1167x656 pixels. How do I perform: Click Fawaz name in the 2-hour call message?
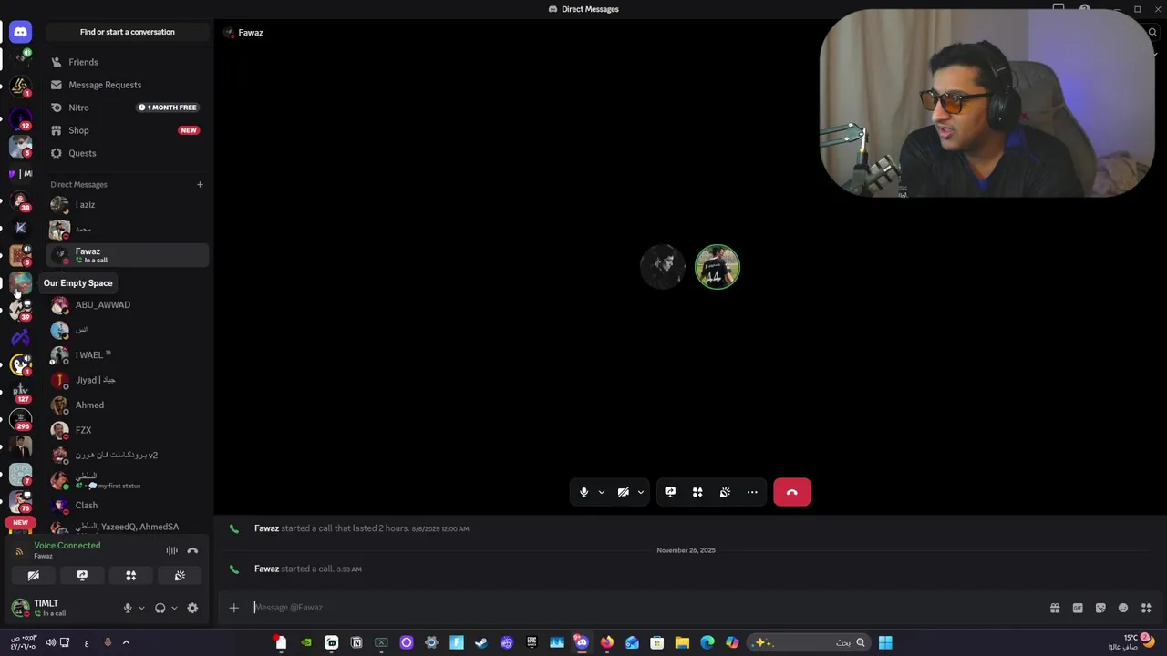[266, 528]
